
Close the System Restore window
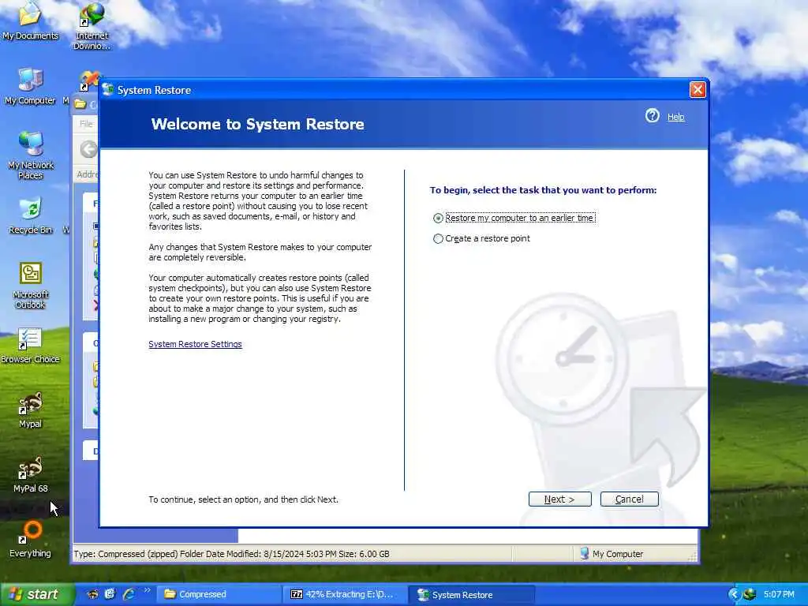[698, 90]
